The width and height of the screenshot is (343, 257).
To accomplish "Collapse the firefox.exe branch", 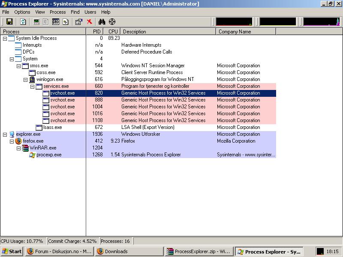I will (12, 142).
